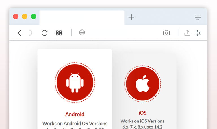Add a new tab with the plus
Viewport: 217px width, 129px height.
[x=131, y=17]
